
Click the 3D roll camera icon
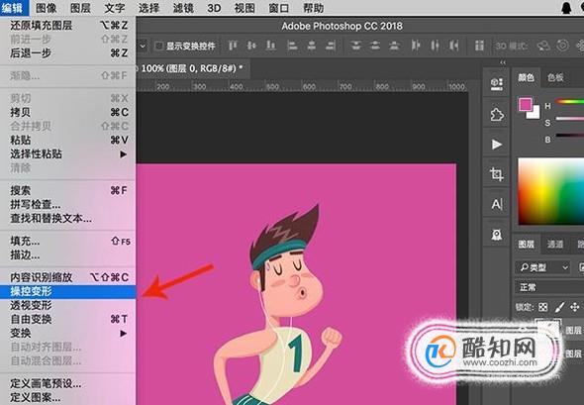point(563,46)
